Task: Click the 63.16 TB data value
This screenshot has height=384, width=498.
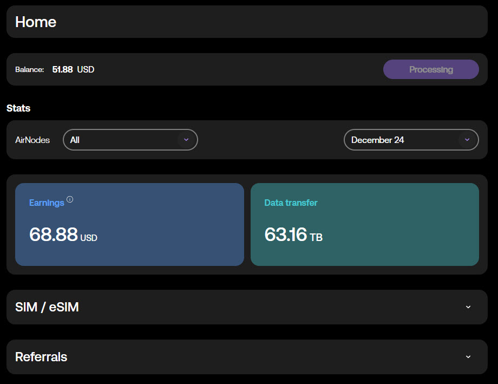Action: coord(293,235)
